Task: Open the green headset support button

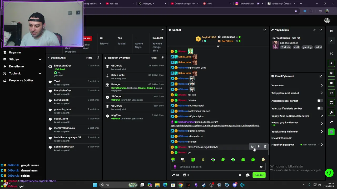Action: (x=329, y=173)
